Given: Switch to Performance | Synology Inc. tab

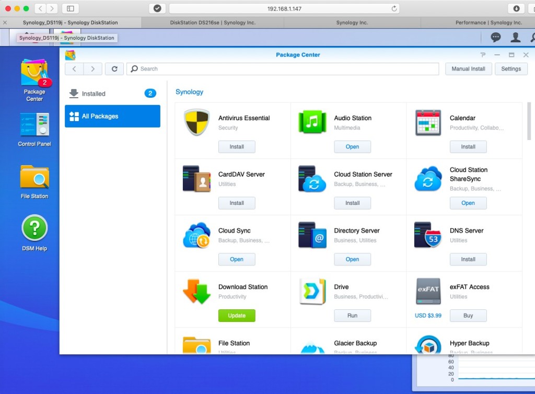Looking at the screenshot, I should point(489,22).
